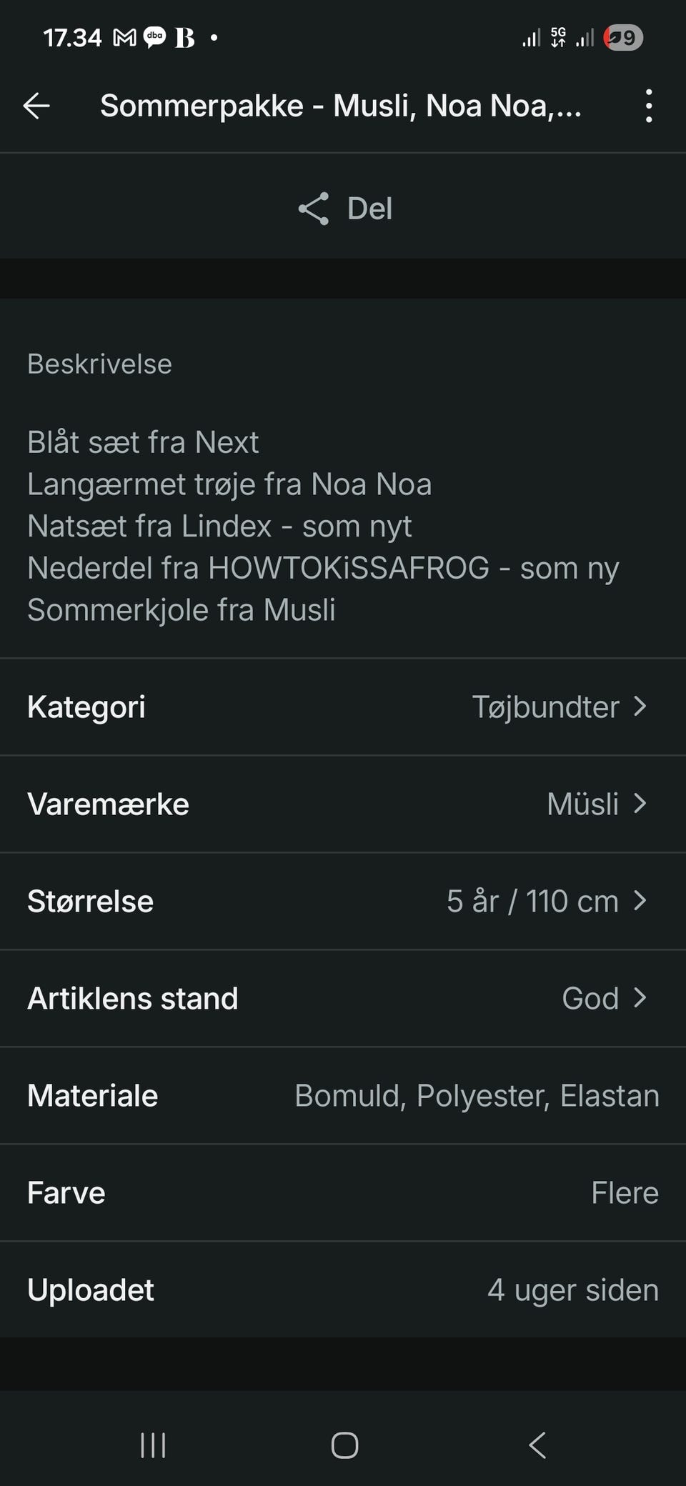Open the Tøjbundter category link

(x=545, y=707)
